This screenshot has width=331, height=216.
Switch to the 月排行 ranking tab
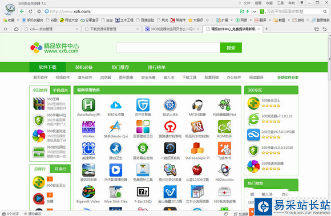point(60,169)
